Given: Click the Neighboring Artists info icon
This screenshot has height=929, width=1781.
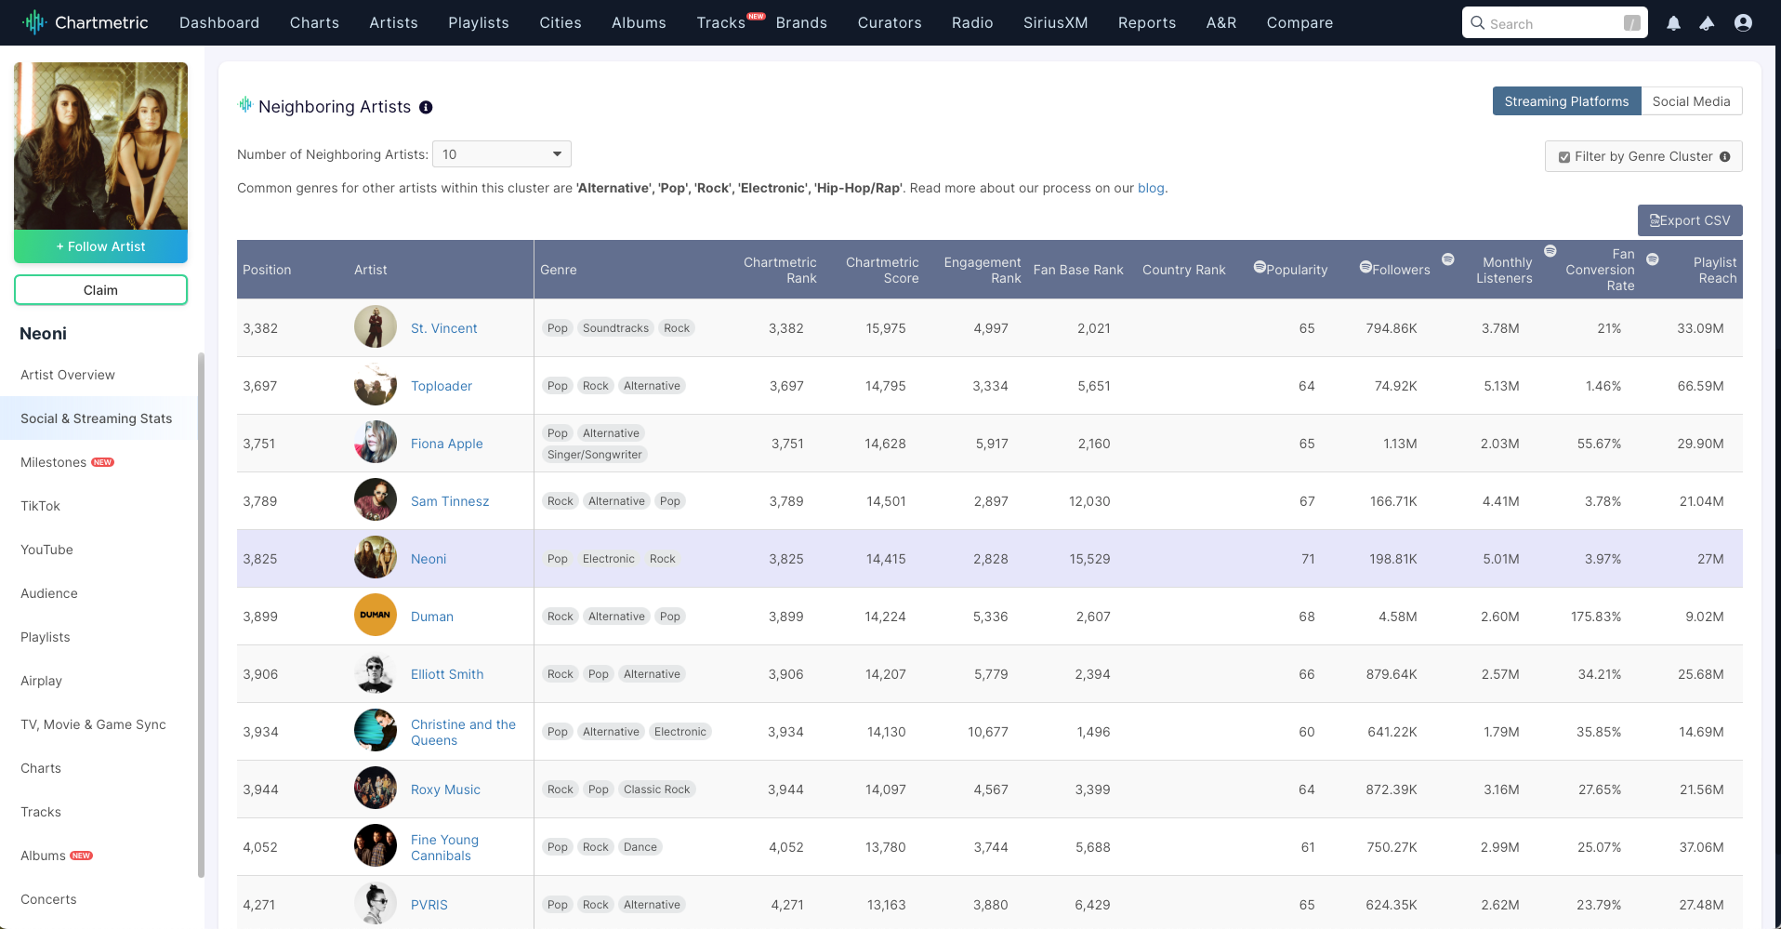Looking at the screenshot, I should [x=426, y=107].
